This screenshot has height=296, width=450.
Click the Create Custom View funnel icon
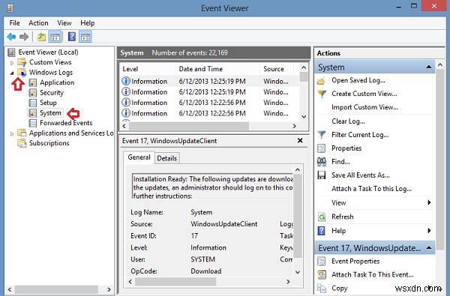click(x=322, y=94)
